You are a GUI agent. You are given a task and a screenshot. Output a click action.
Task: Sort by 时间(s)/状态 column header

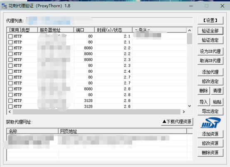pyautogui.click(x=113, y=30)
